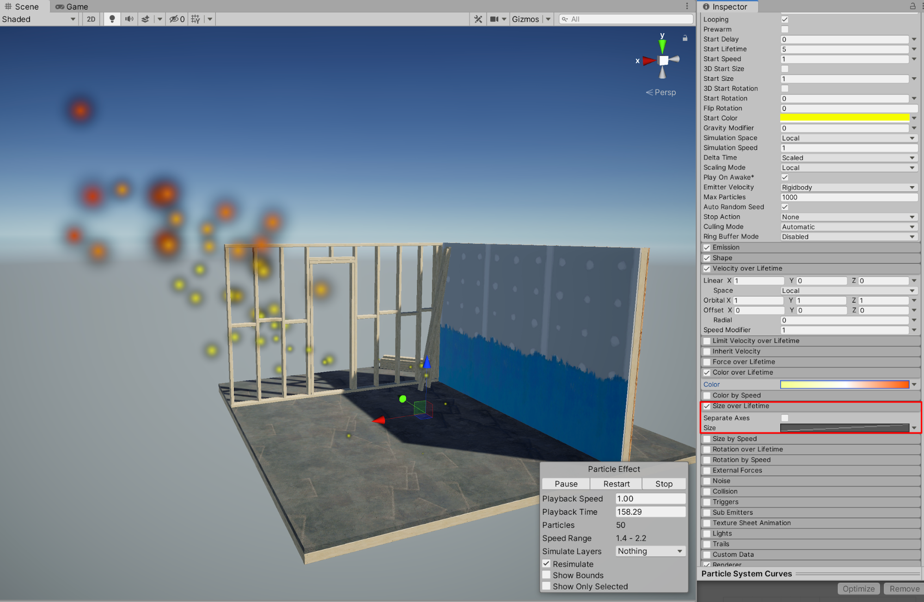Toggle scene audio speaker icon

pyautogui.click(x=129, y=19)
